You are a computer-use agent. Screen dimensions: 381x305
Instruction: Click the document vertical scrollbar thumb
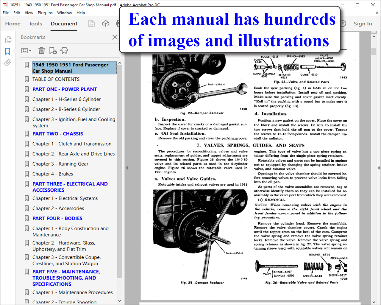click(x=374, y=51)
